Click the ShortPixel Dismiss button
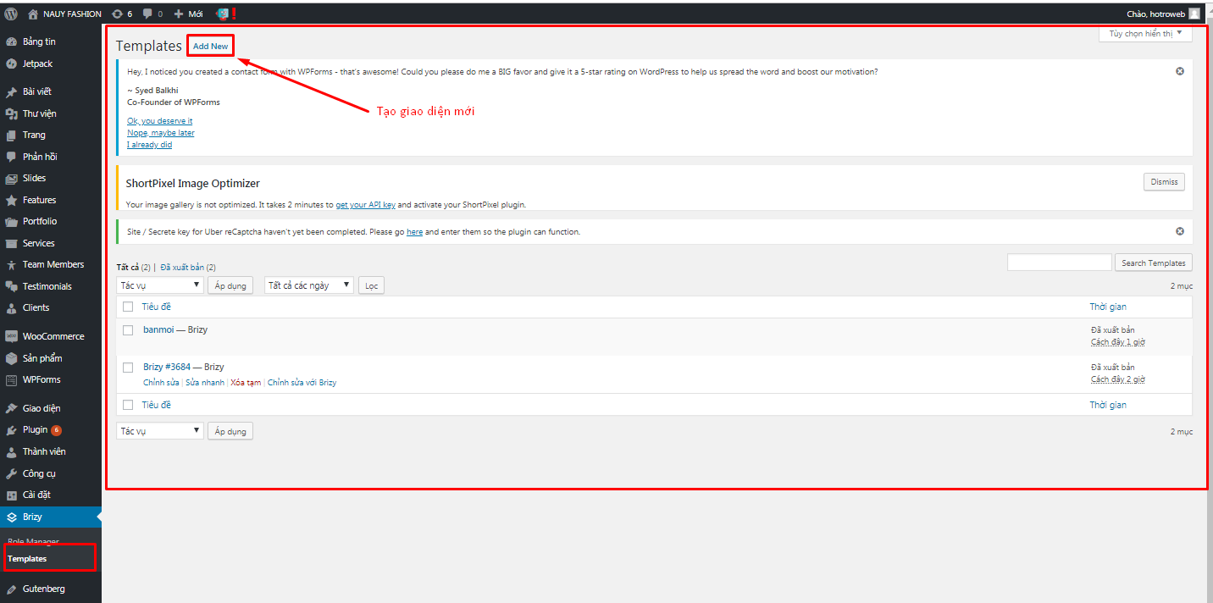Image resolution: width=1213 pixels, height=603 pixels. tap(1164, 182)
